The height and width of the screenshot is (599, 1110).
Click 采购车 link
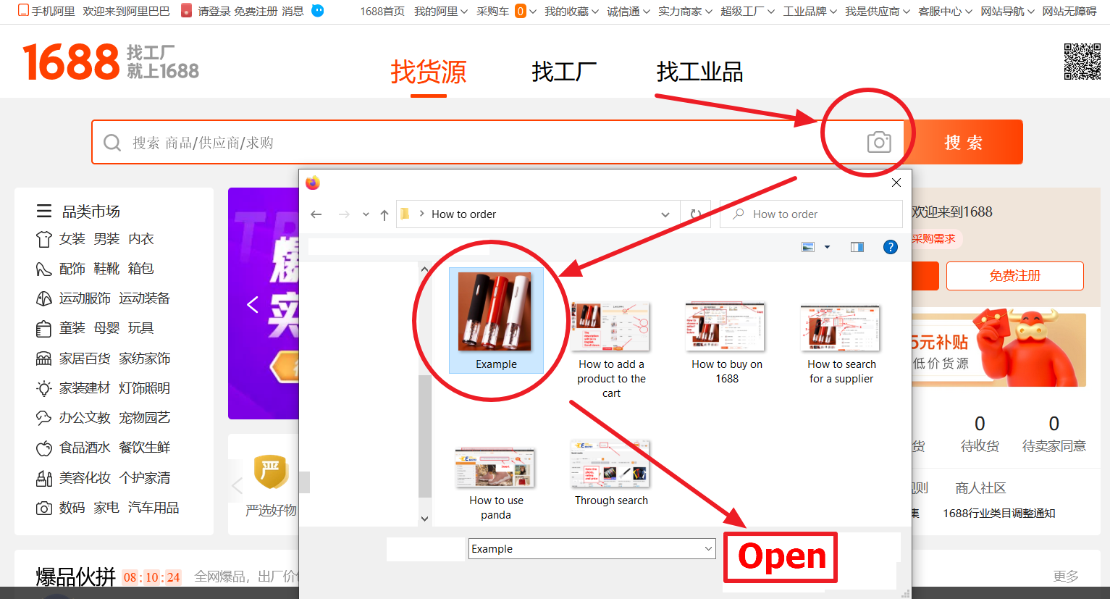click(493, 11)
